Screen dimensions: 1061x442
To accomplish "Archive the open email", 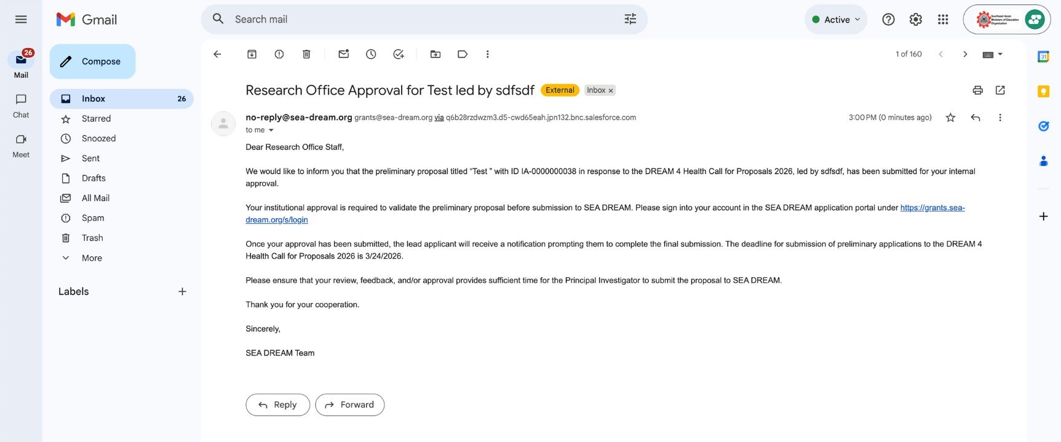I will coord(251,53).
